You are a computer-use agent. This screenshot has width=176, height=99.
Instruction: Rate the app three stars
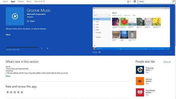tap(15, 92)
